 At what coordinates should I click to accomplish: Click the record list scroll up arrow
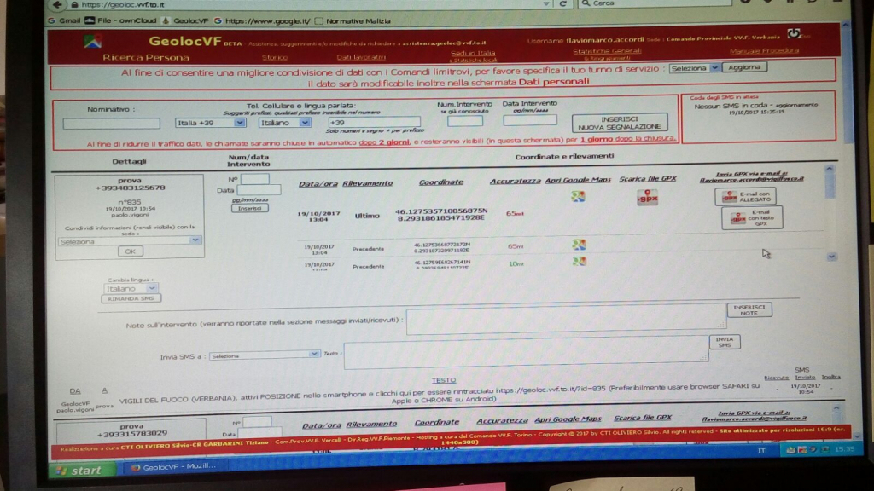830,170
